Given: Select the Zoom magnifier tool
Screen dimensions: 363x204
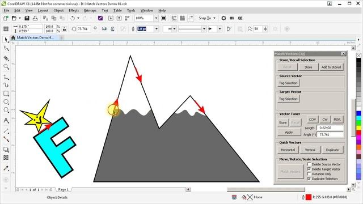Looking at the screenshot, I should pyautogui.click(x=6, y=67).
